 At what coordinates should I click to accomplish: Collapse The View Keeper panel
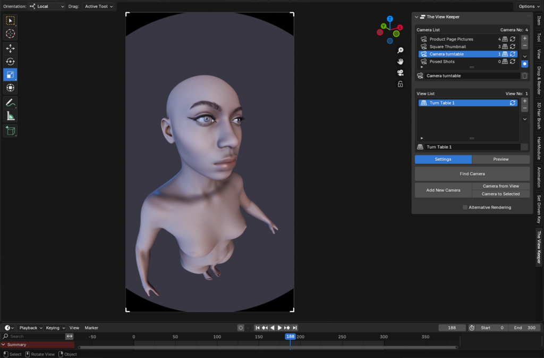point(416,16)
